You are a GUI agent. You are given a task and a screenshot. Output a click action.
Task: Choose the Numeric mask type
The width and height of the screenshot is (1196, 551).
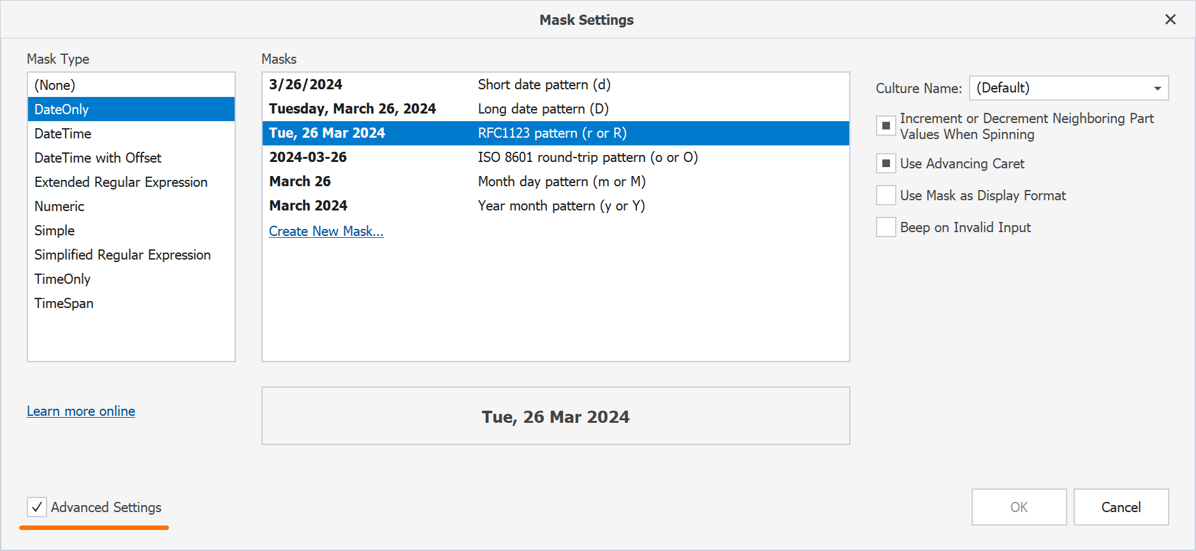pyautogui.click(x=59, y=206)
